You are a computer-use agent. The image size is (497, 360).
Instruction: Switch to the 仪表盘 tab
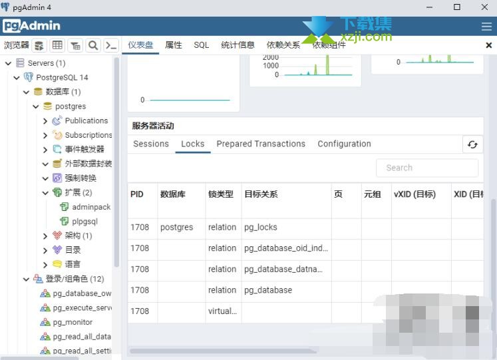coord(140,45)
